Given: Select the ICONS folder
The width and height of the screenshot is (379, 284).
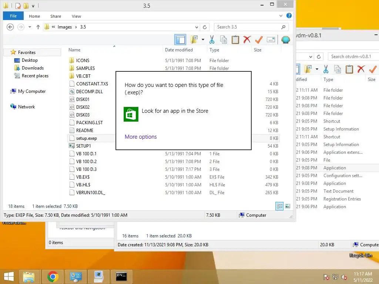Looking at the screenshot, I should click(x=83, y=60).
